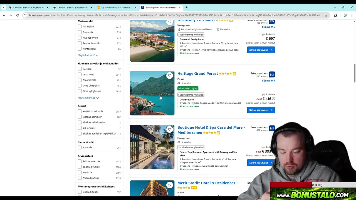Save One&Only Portonovi with heart icon
Viewport: 356px width, 200px height.
coord(170,22)
